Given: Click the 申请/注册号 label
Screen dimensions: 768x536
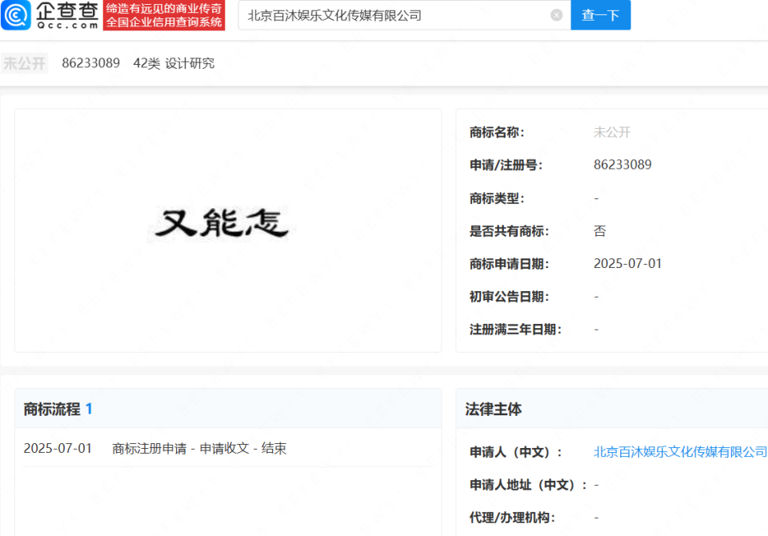Looking at the screenshot, I should coord(506,165).
